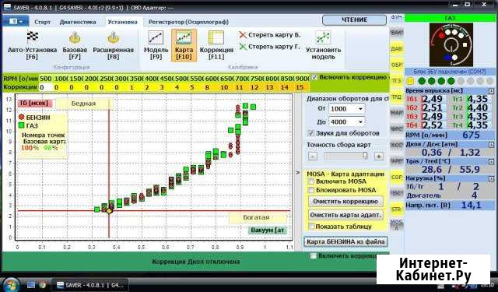Enable the Включить MOSA checkbox
Viewport: 498px width, 292px height.
311,181
